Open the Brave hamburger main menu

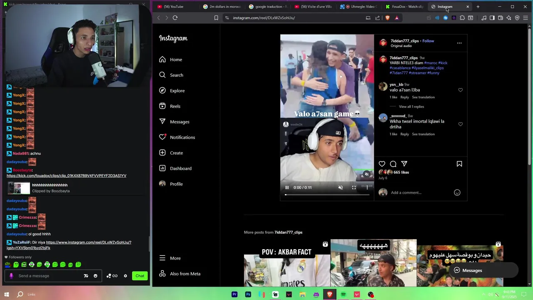526,18
